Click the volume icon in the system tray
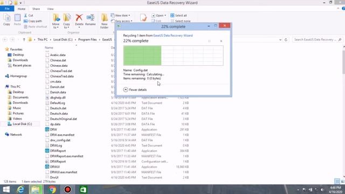 [322, 190]
